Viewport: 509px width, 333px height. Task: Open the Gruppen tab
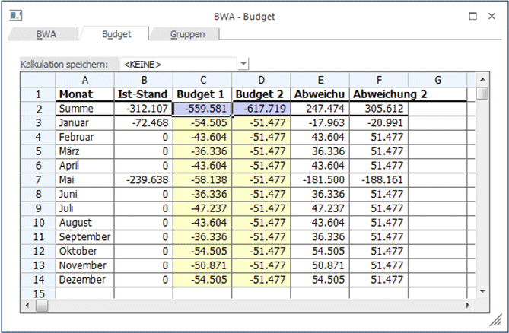[186, 34]
